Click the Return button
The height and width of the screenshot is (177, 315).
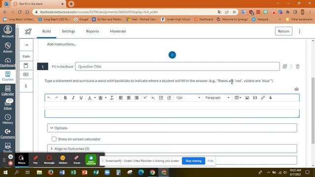283,31
